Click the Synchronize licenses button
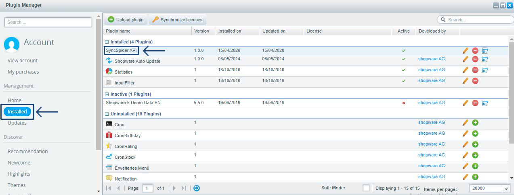The image size is (514, 195). click(177, 20)
